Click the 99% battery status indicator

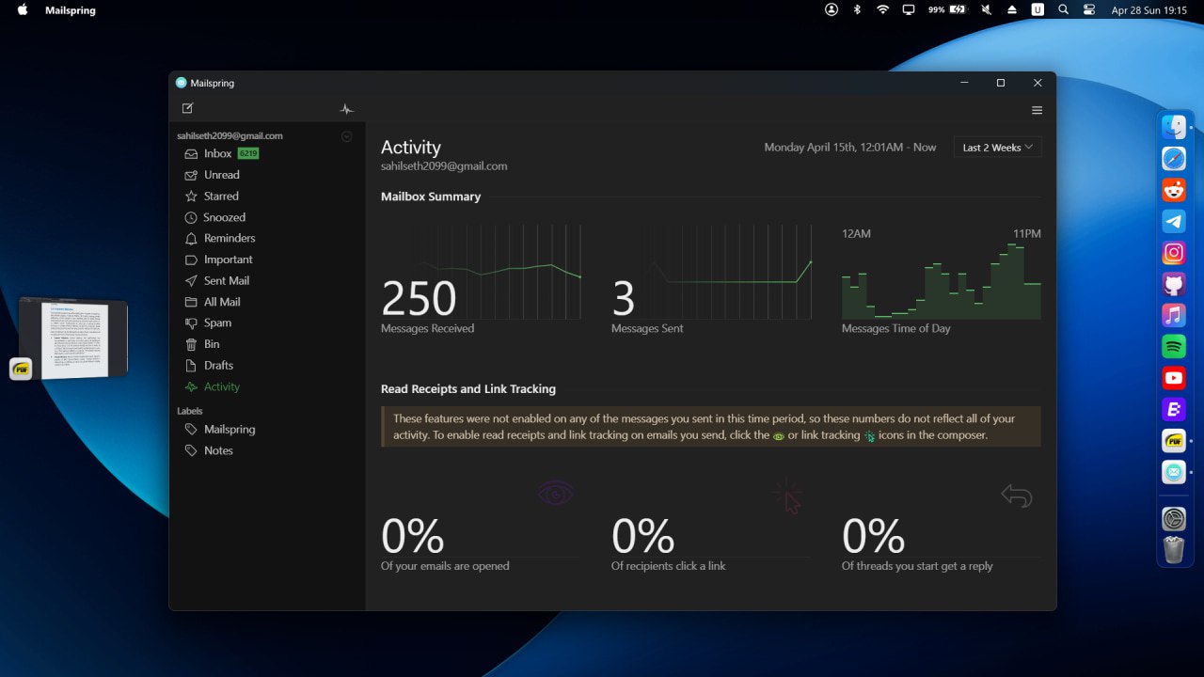tap(947, 9)
